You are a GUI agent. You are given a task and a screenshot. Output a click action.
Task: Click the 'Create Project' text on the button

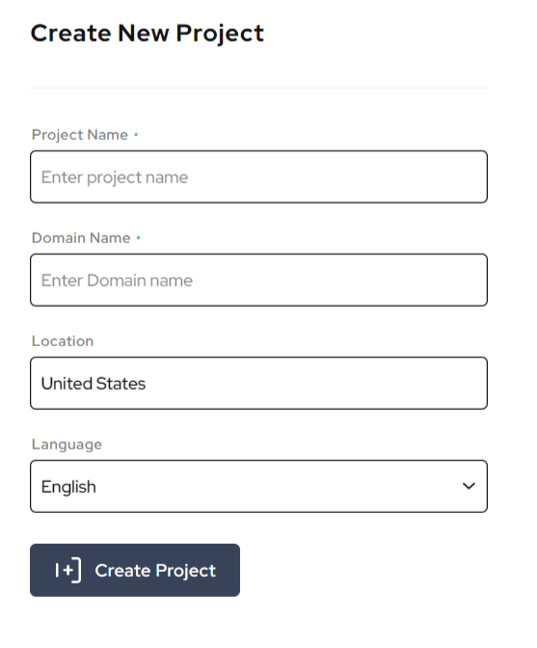[x=155, y=571]
